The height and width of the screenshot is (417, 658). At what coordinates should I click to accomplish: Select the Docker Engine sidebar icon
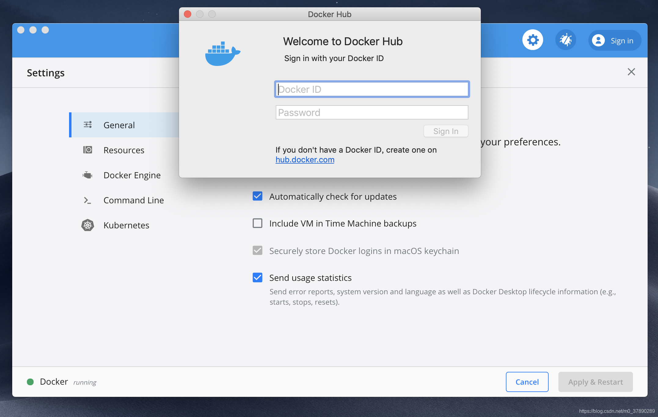88,175
